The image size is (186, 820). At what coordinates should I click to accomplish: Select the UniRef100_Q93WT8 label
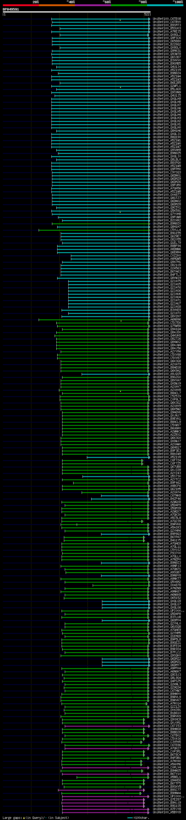pyautogui.click(x=167, y=54)
